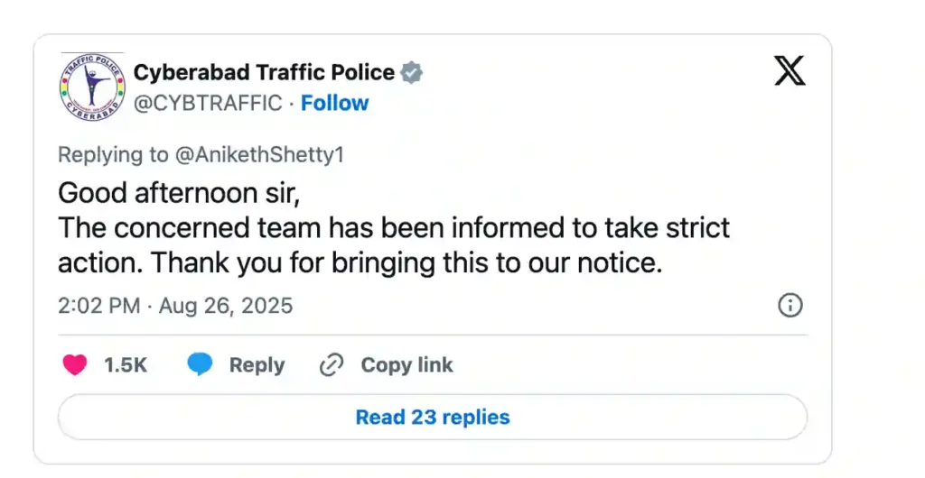Open the Cyberabad Traffic Police profile name
925x478 pixels.
pyautogui.click(x=264, y=72)
